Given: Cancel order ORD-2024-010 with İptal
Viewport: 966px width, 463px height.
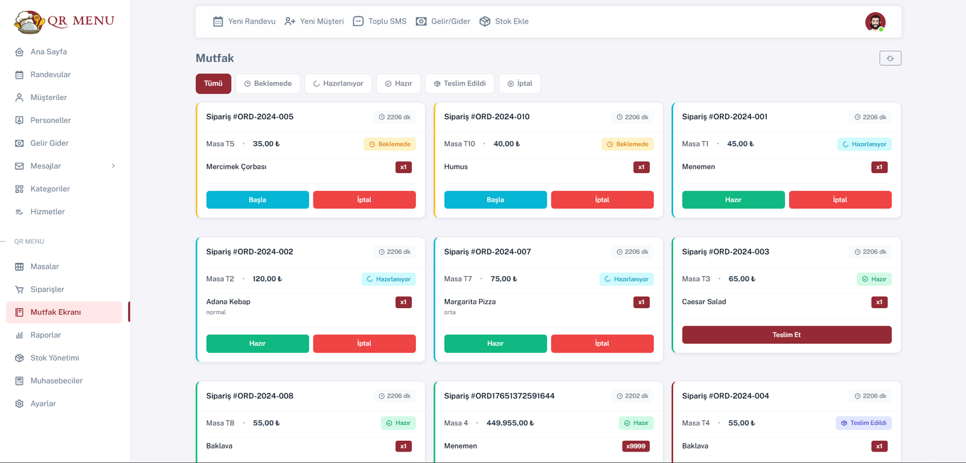Looking at the screenshot, I should [602, 200].
